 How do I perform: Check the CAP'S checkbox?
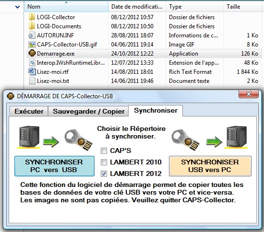pos(104,151)
